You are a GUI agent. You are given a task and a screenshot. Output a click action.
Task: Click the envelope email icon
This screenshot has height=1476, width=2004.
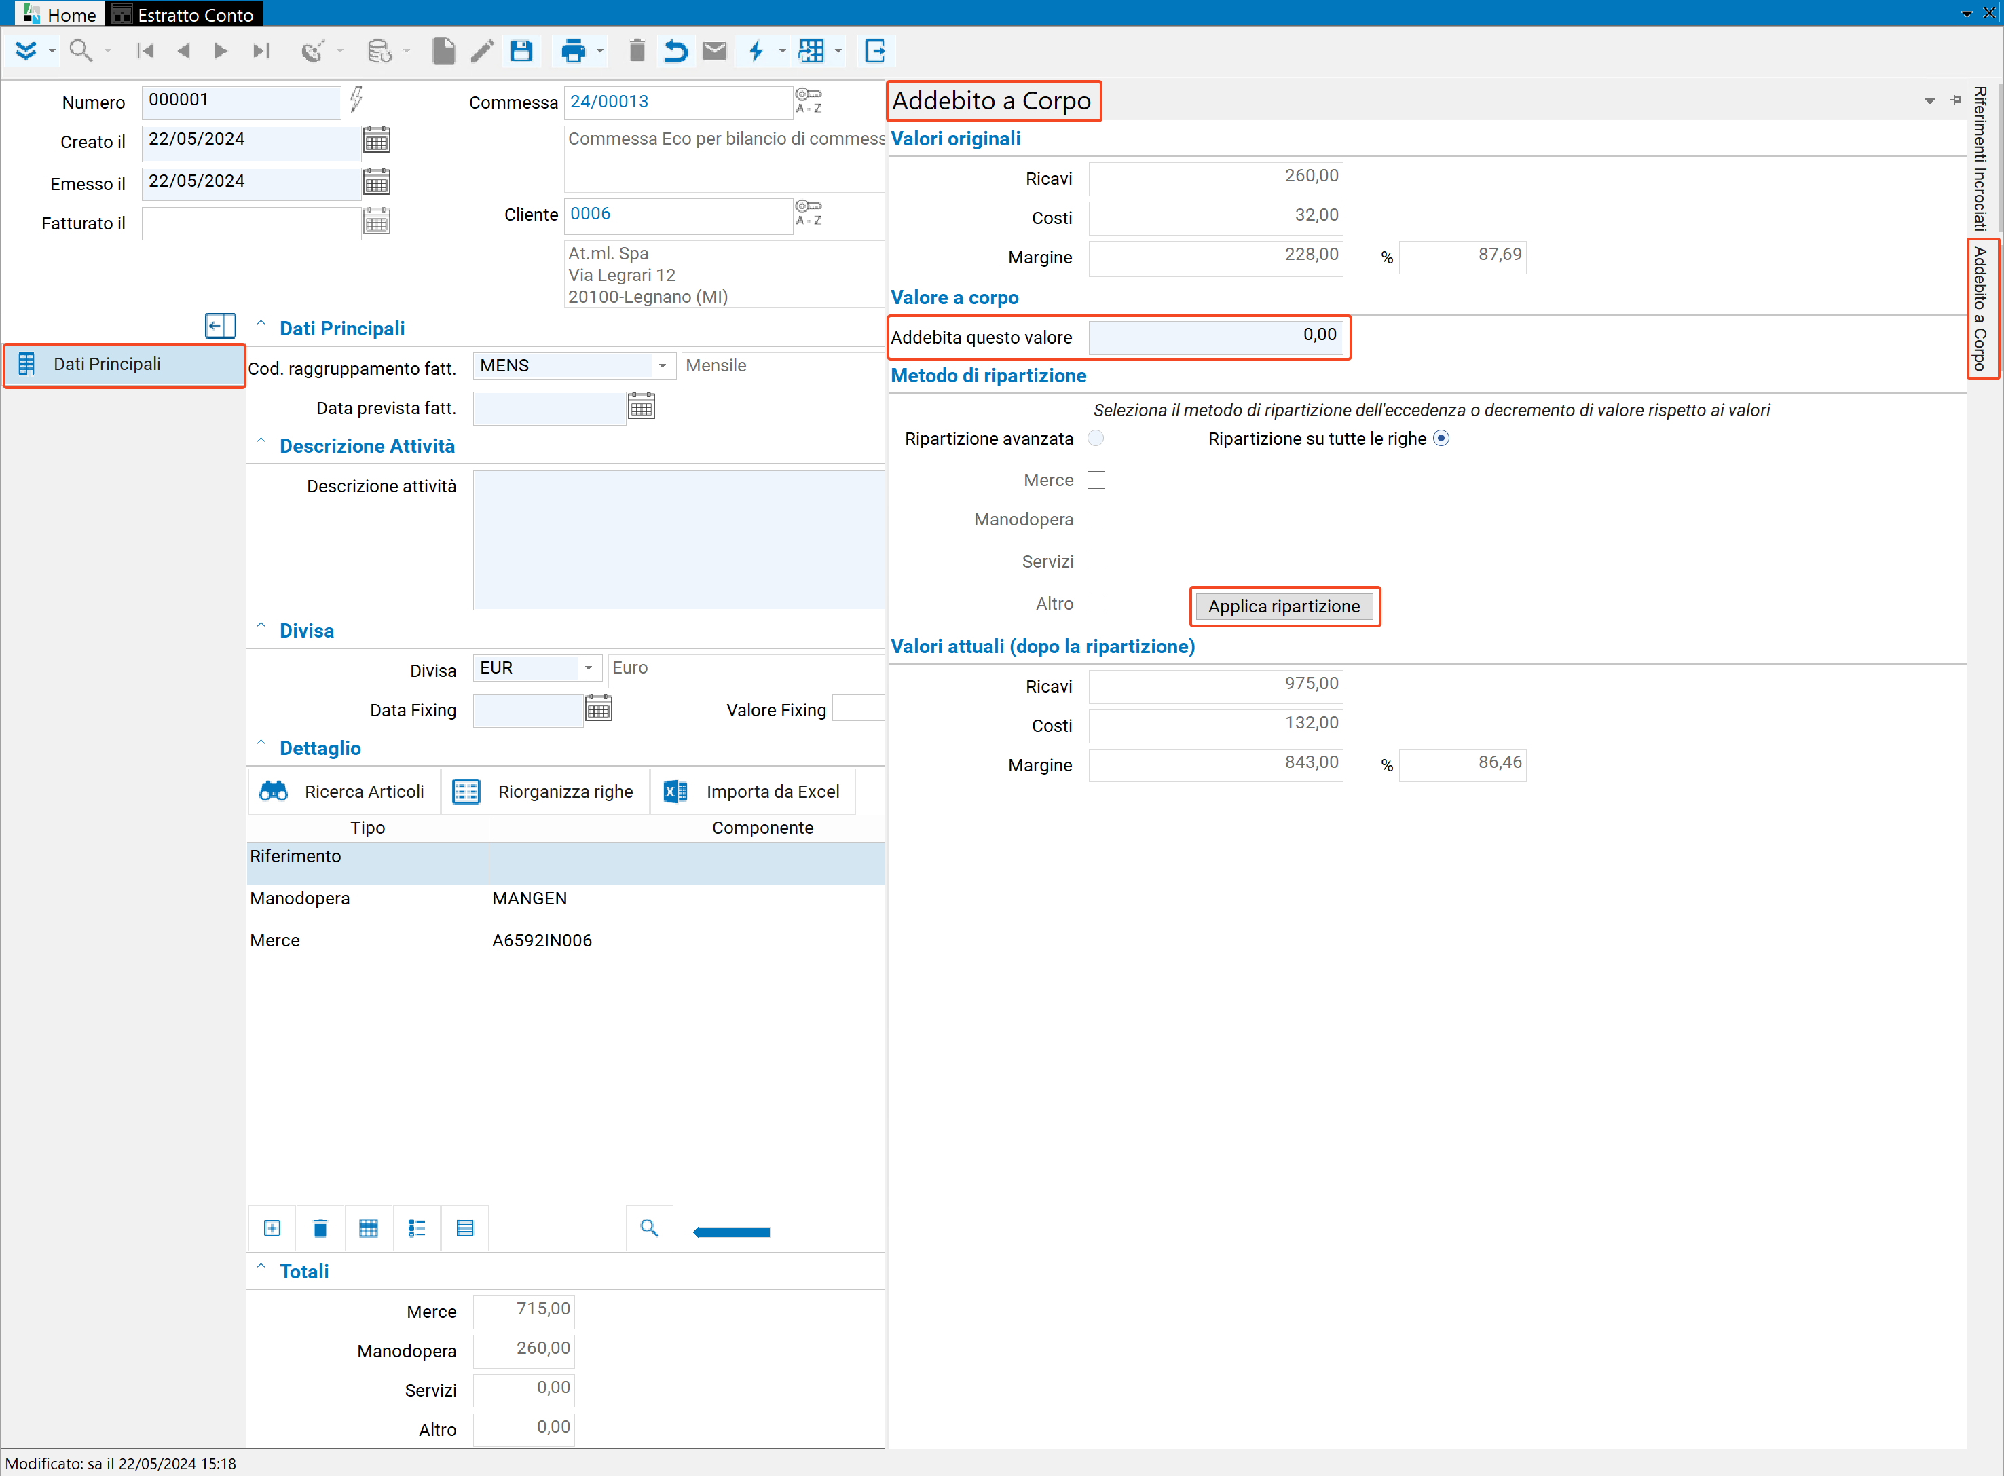click(715, 51)
